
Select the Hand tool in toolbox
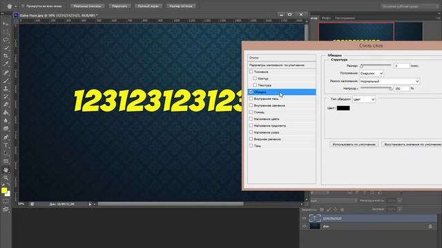pyautogui.click(x=6, y=170)
